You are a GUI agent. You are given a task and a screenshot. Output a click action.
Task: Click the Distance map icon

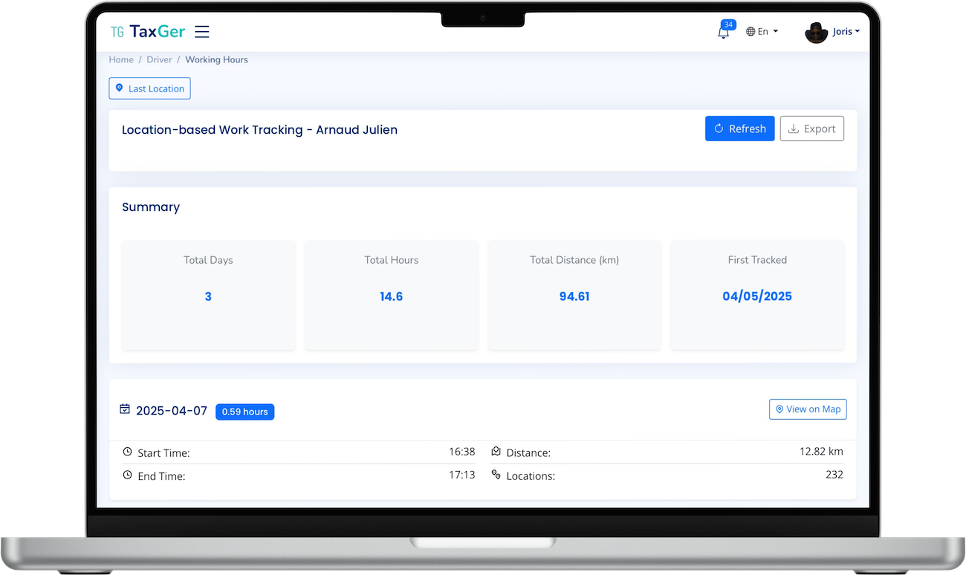[x=496, y=452]
